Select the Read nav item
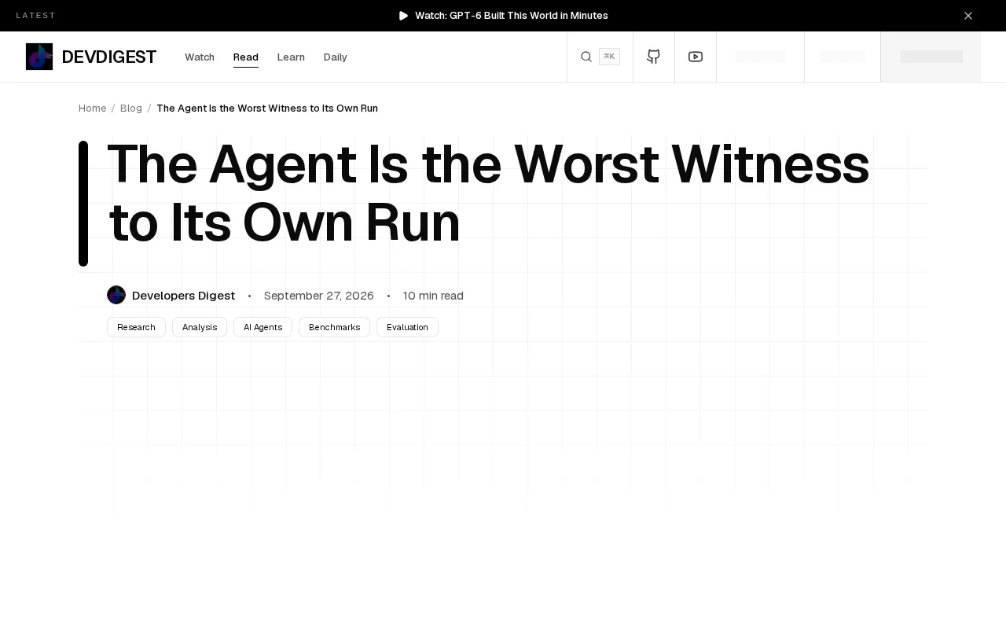Viewport: 1006px width, 629px height. [x=246, y=57]
